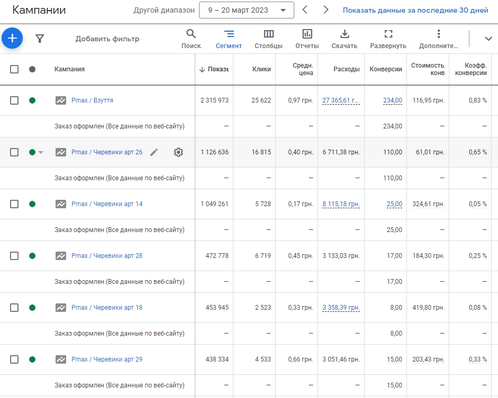Open the Pmax / Черевики арт 28 campaign link
Viewport: 498px width, 398px height.
107,256
